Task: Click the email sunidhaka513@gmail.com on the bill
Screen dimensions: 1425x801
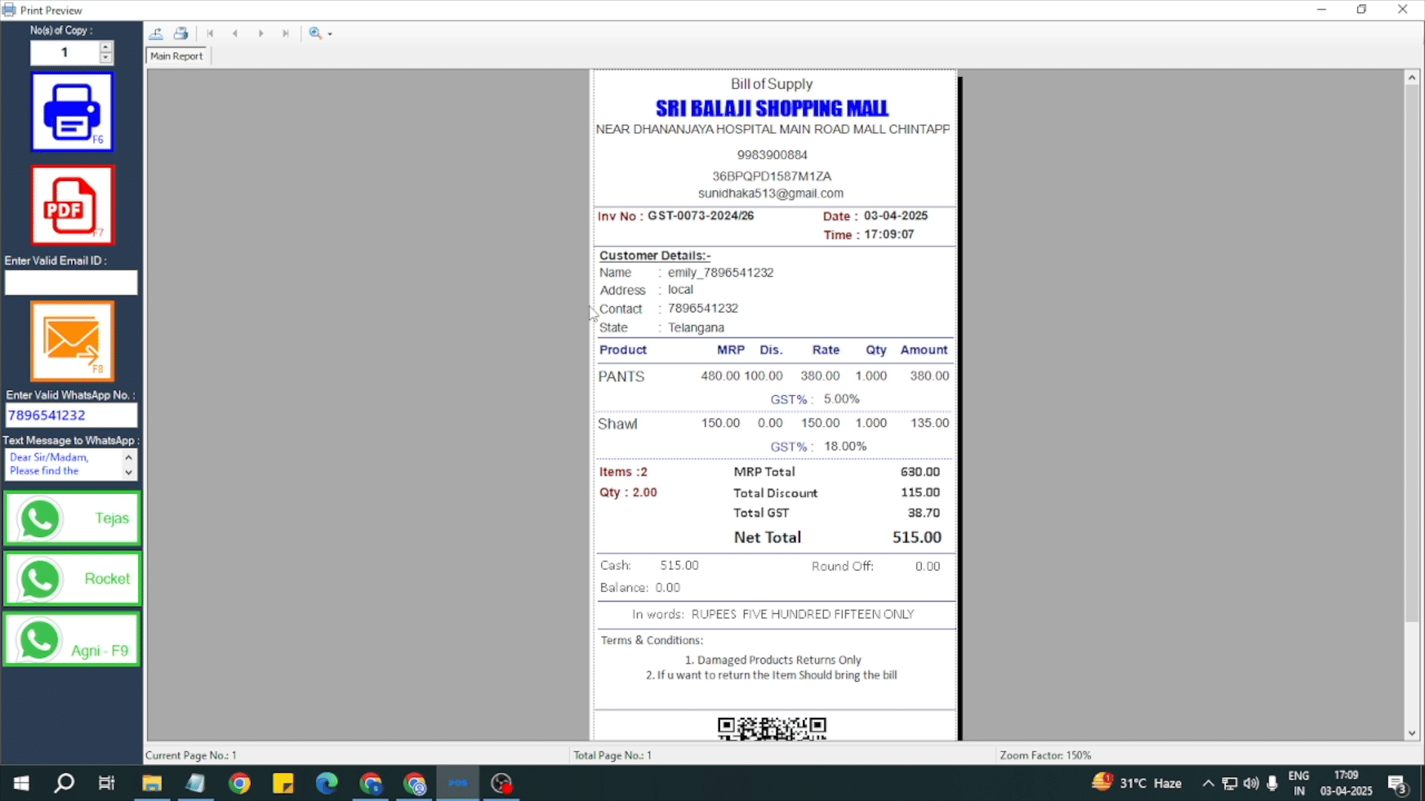Action: [770, 194]
